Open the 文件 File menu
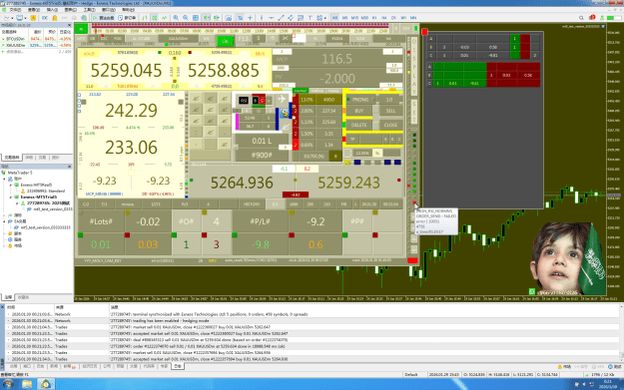This screenshot has width=624, height=390. coord(16,10)
